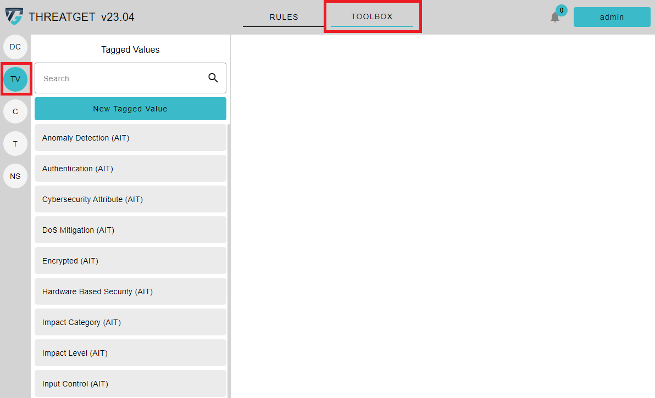655x398 pixels.
Task: Open Impact Category (AIT) item
Action: coord(130,322)
